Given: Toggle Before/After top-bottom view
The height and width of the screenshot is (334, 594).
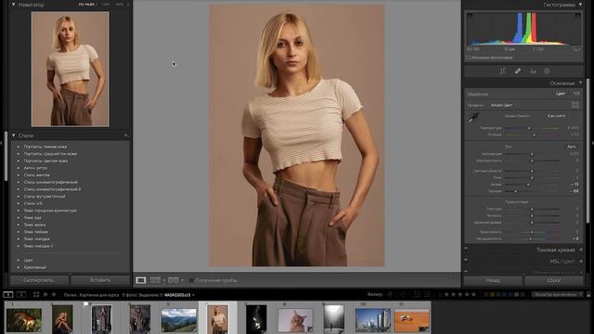Looking at the screenshot, I should pyautogui.click(x=174, y=280).
